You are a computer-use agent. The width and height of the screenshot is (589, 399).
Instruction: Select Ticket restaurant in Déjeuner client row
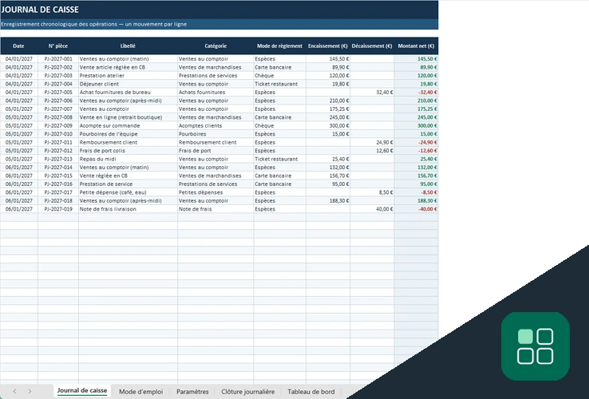point(279,84)
